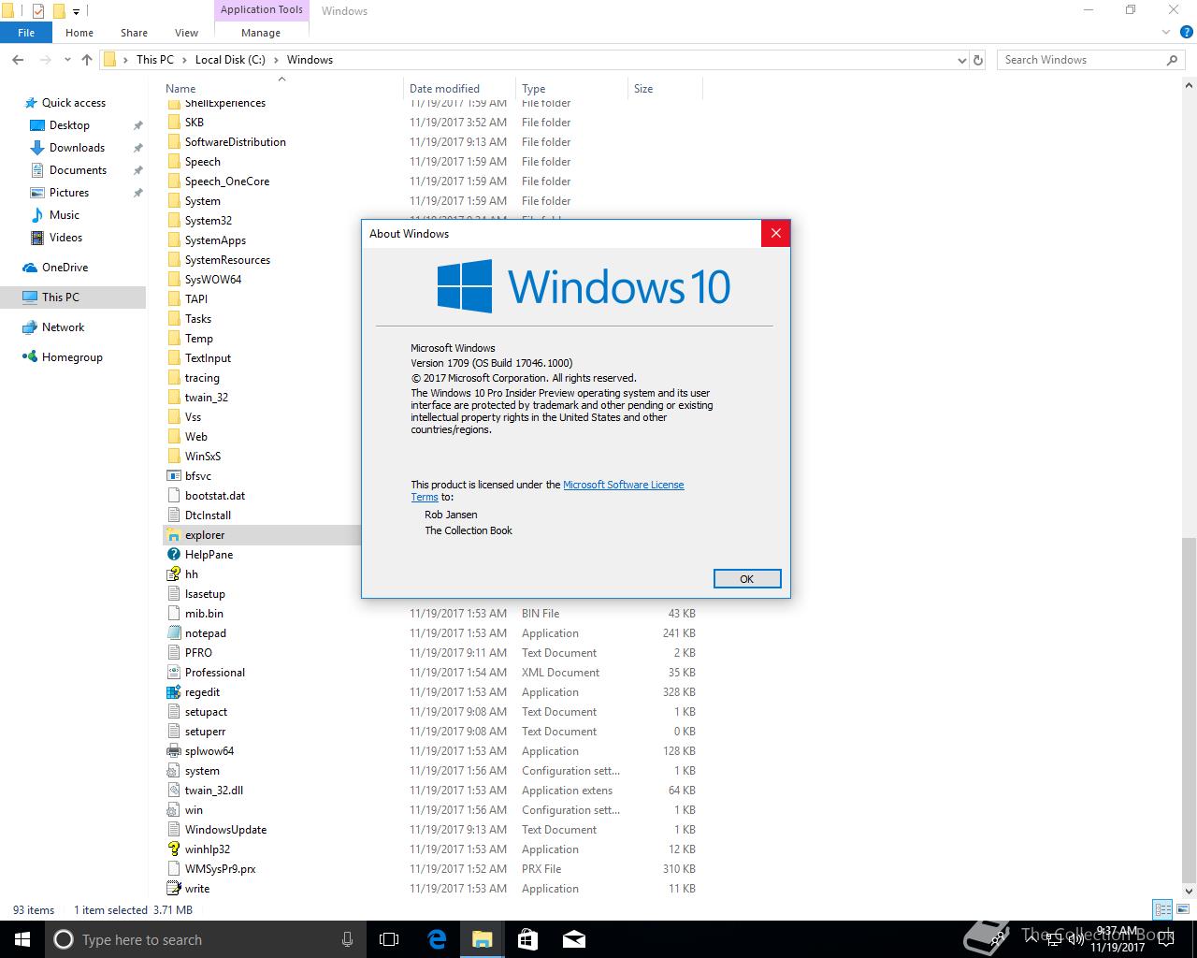Open Quick access star icon
This screenshot has width=1197, height=958.
31,103
